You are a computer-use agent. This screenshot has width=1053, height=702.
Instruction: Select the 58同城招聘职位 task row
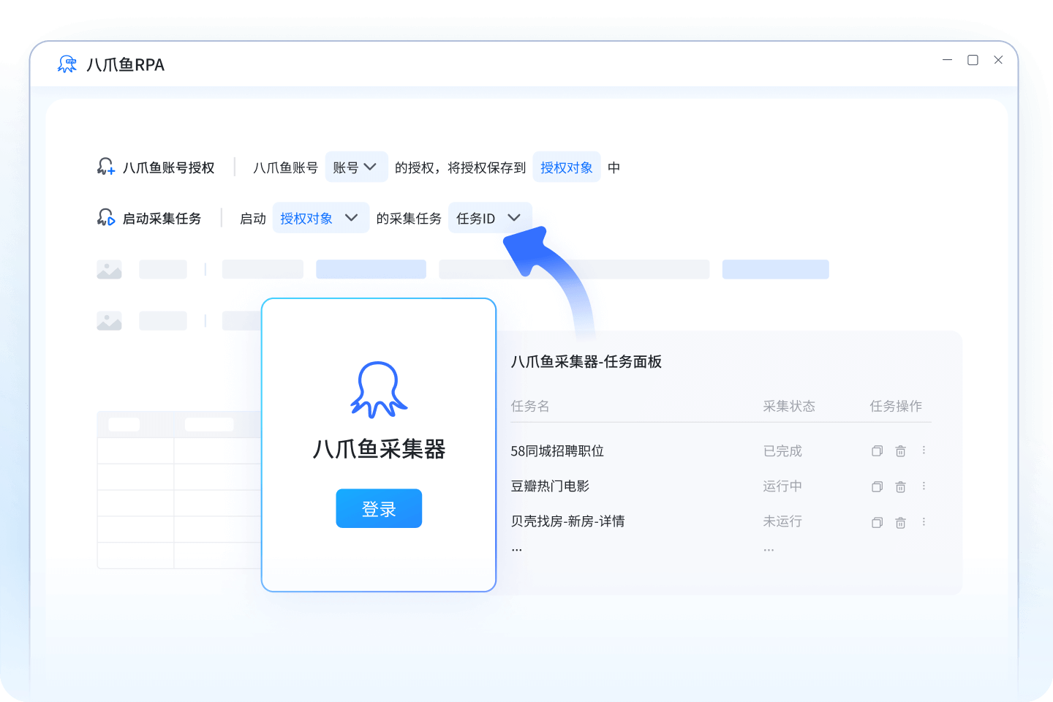(720, 451)
